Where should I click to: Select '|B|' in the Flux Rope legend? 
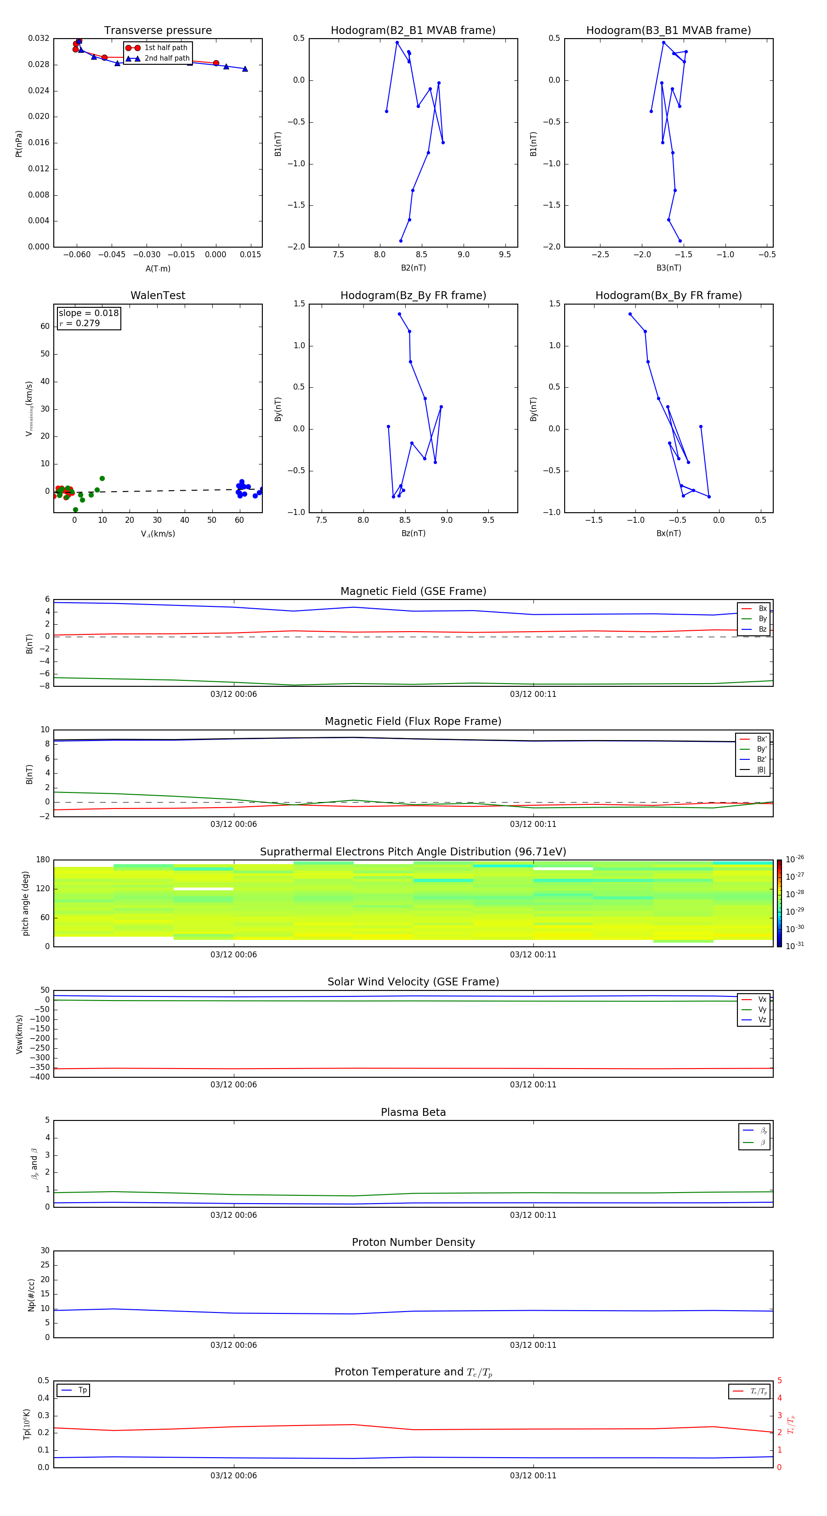tap(753, 770)
